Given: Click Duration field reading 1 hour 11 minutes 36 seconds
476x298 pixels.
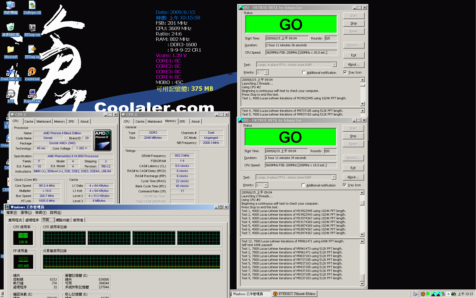Looking at the screenshot, I should pos(301,45).
